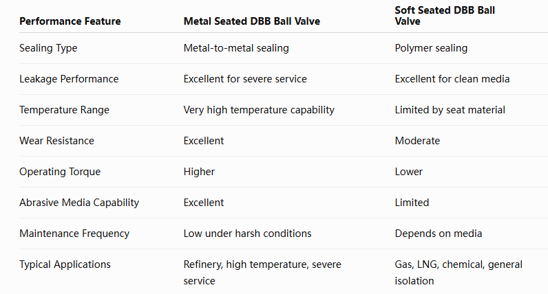Click the Performance Feature column header
Viewport: 548px width, 294px height.
(70, 21)
